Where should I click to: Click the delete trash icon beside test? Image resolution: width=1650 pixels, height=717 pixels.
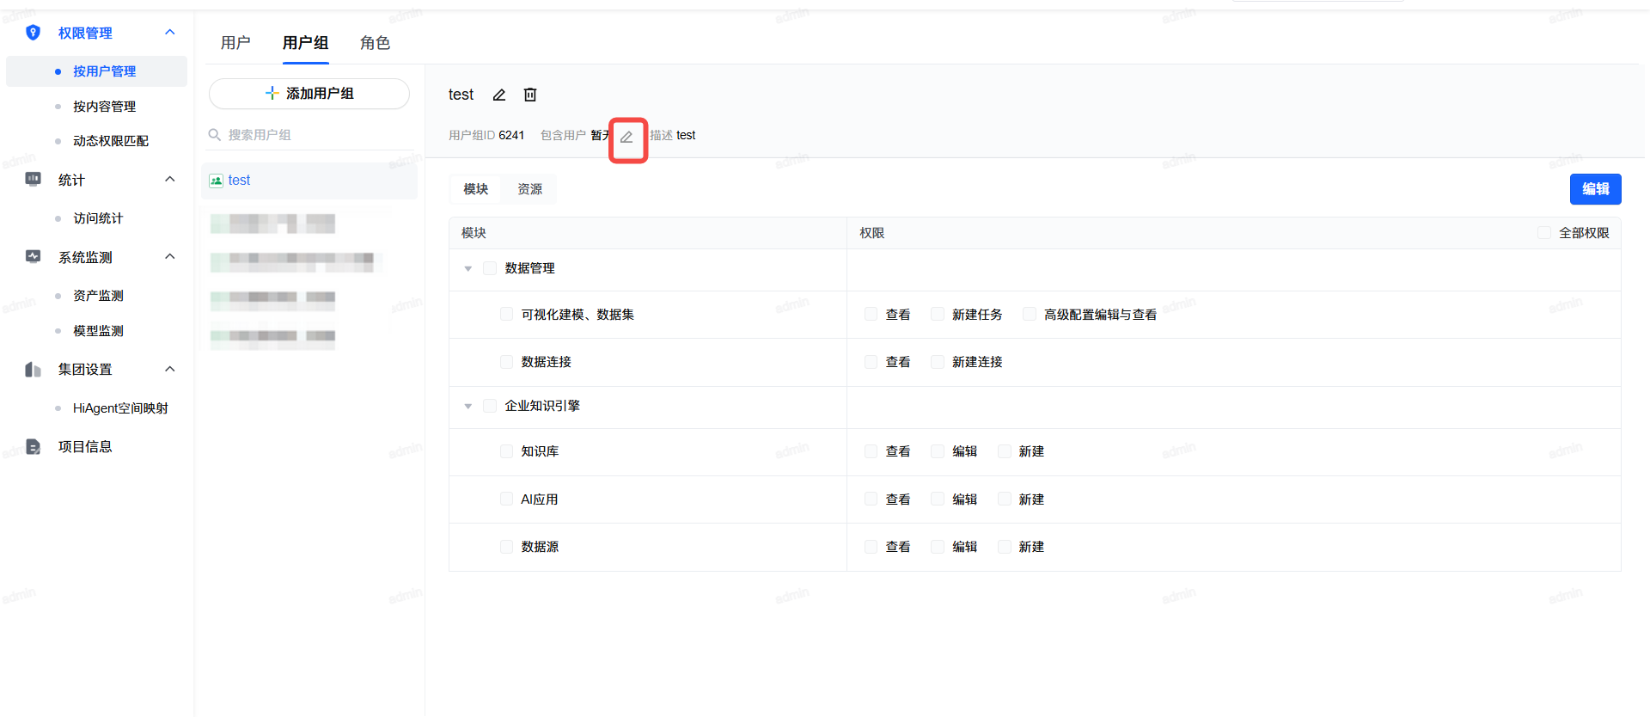pos(530,95)
